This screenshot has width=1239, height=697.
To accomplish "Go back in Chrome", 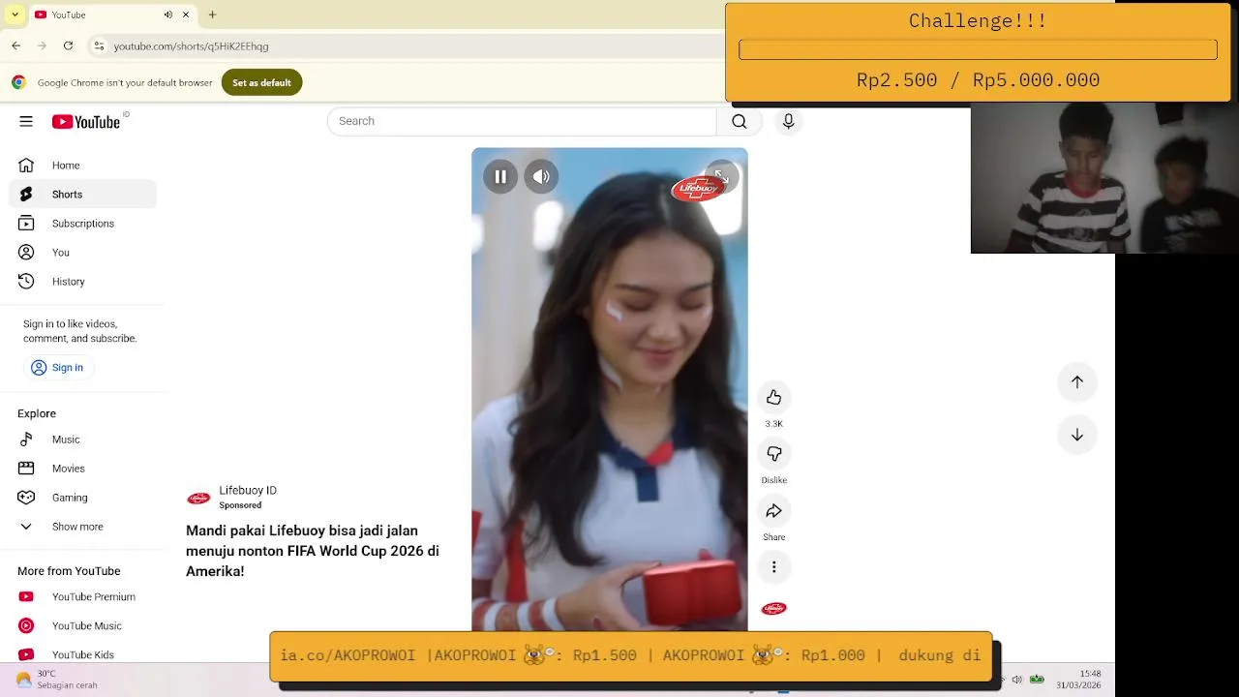I will (x=16, y=45).
